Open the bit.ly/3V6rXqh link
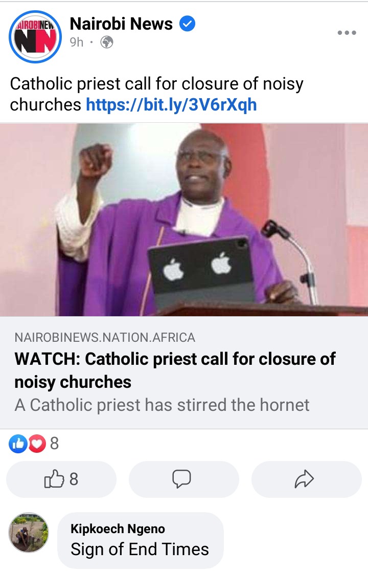 [x=171, y=105]
